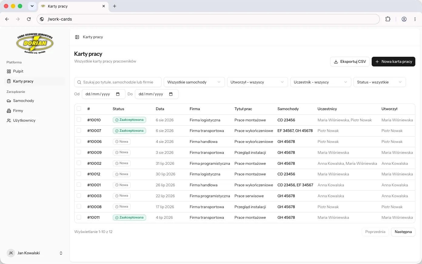This screenshot has width=422, height=264.
Task: Click the Dorian company logo
Action: (x=35, y=43)
